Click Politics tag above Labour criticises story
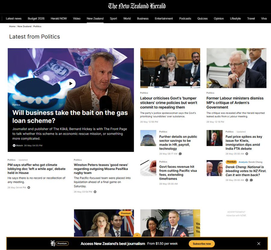This screenshot has width=271, height=250. (x=144, y=93)
